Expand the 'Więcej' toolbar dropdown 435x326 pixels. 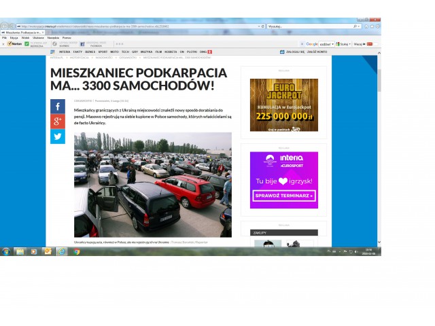coord(360,43)
